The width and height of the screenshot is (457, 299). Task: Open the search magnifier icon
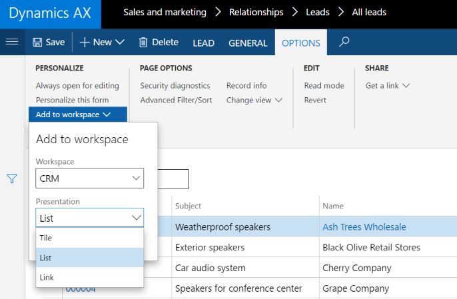[344, 42]
